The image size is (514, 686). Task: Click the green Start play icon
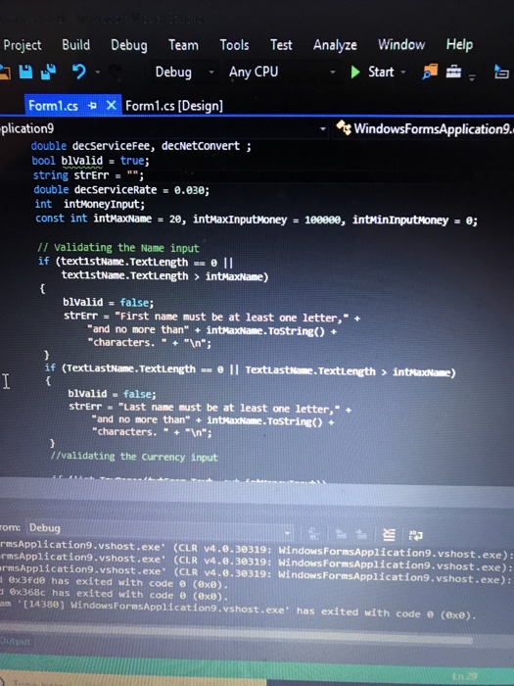pos(355,72)
